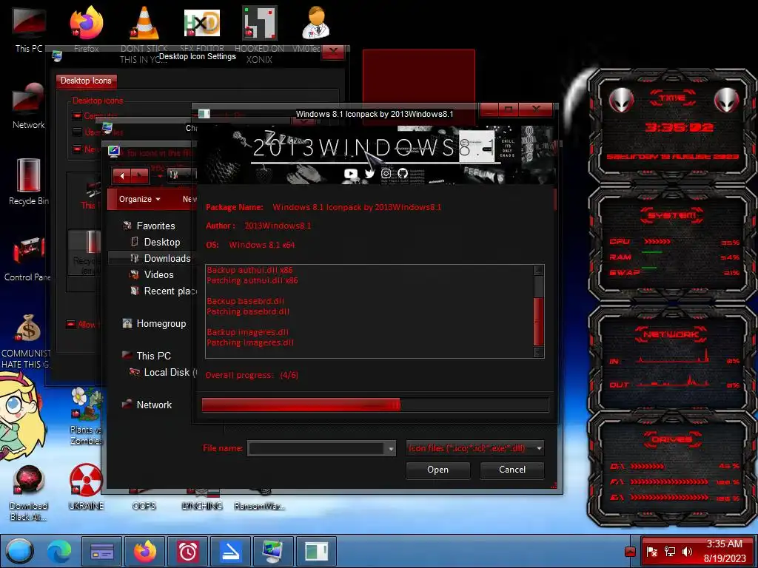This screenshot has height=568, width=758.
Task: Open the Action Center flag tray icon
Action: click(652, 551)
